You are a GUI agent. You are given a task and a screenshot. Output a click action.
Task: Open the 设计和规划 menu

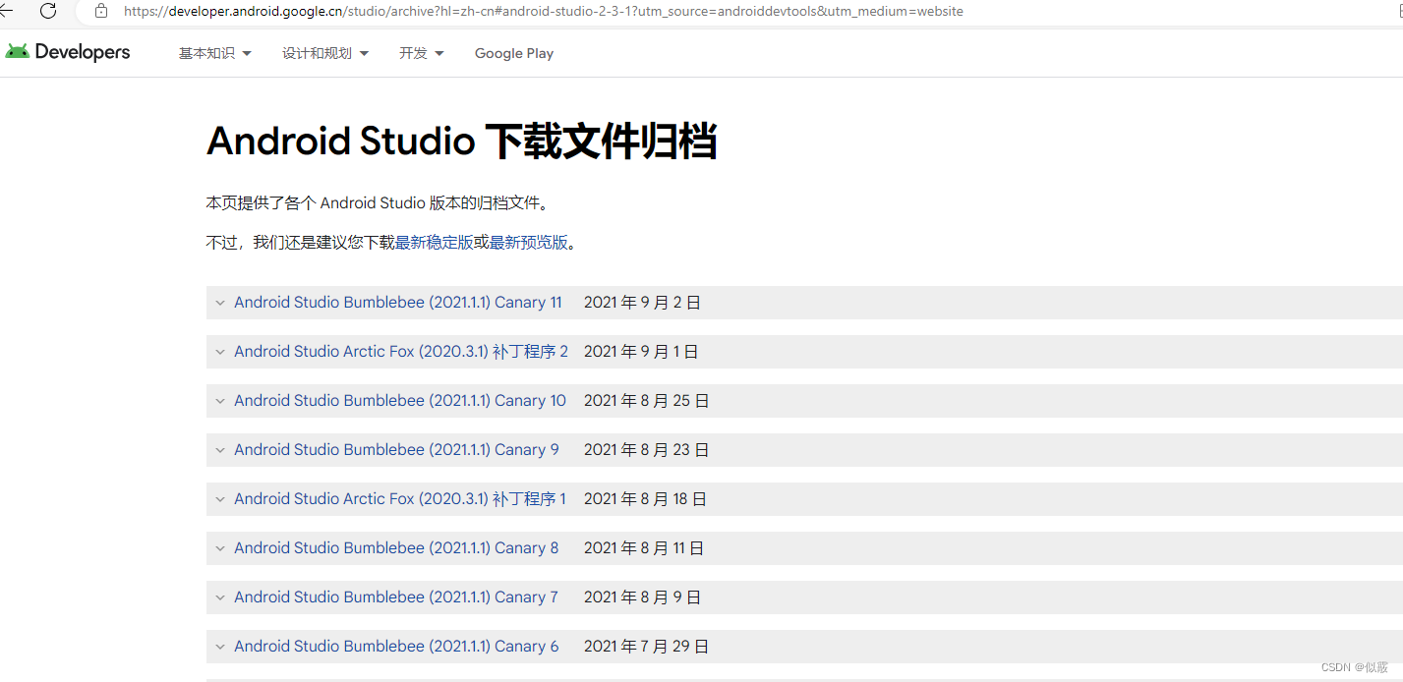point(325,53)
